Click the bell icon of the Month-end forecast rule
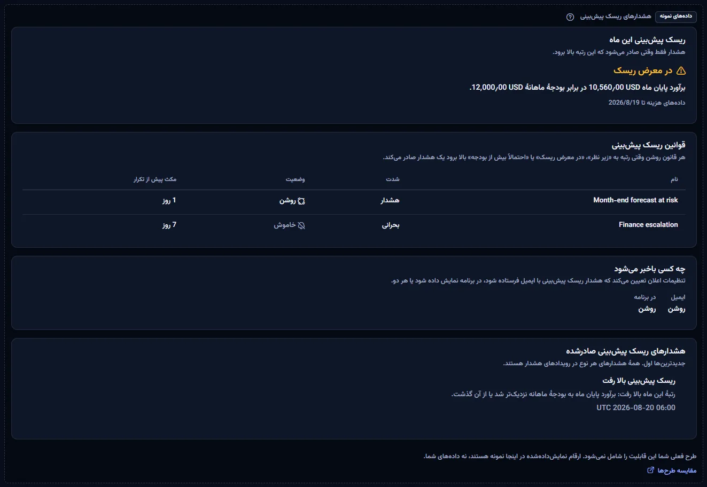Screen dimensions: 707x487 301,201
